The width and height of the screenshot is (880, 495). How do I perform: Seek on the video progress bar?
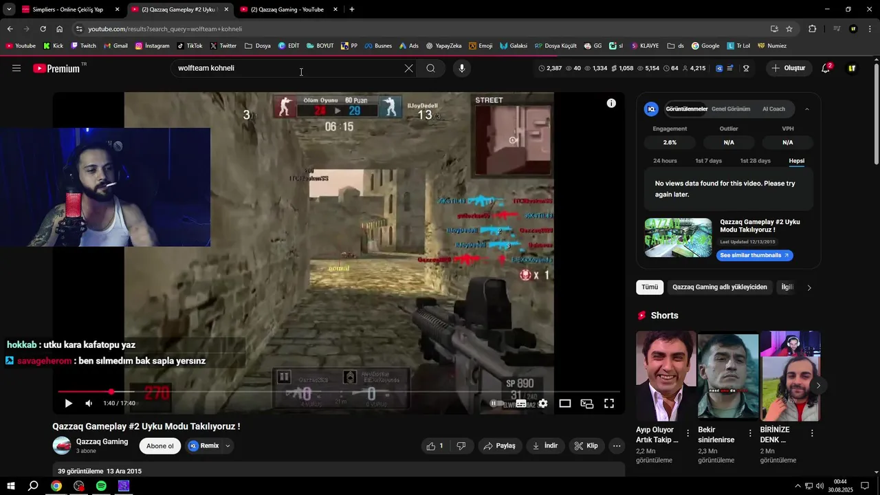coord(339,392)
